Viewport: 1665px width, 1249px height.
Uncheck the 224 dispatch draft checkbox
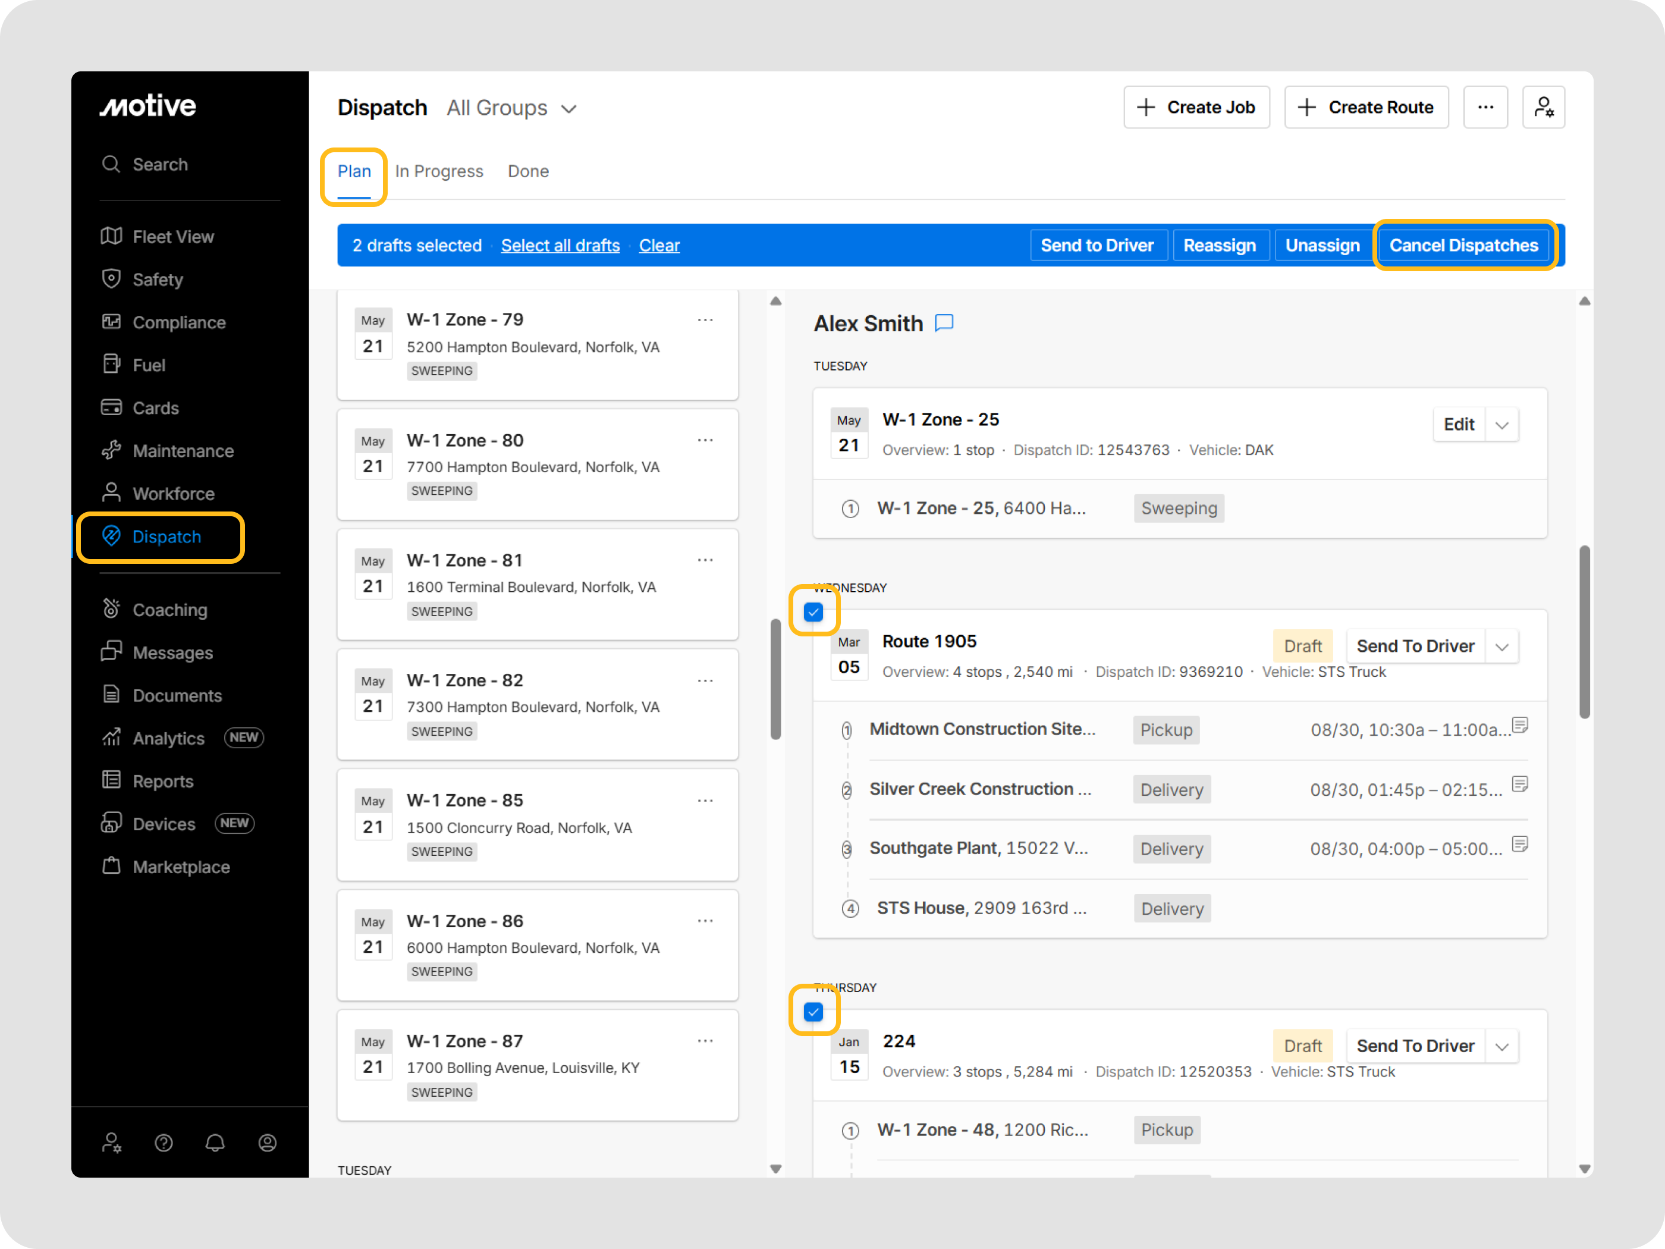(813, 1012)
